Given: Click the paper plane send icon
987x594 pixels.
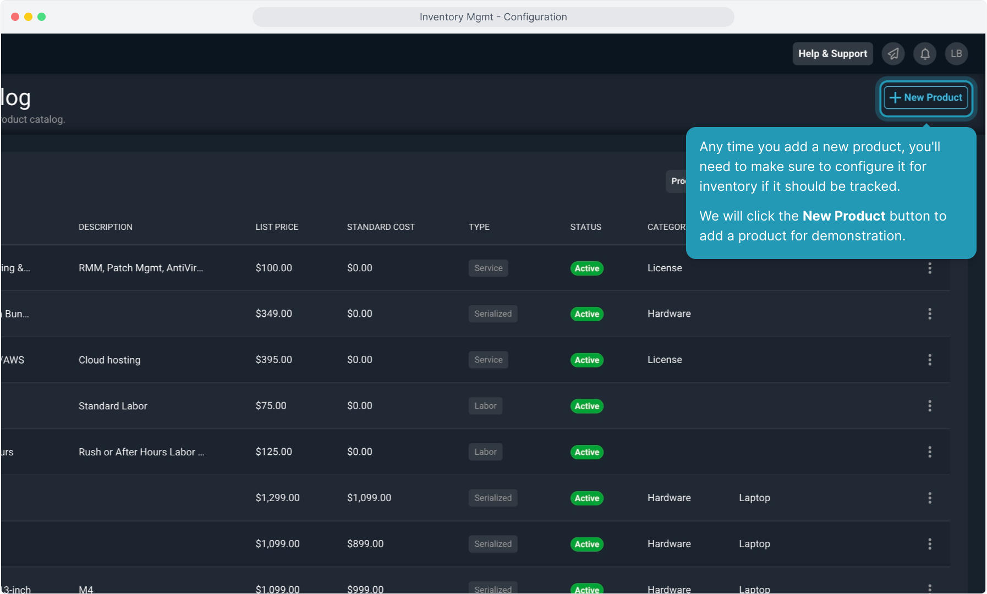Looking at the screenshot, I should (893, 54).
